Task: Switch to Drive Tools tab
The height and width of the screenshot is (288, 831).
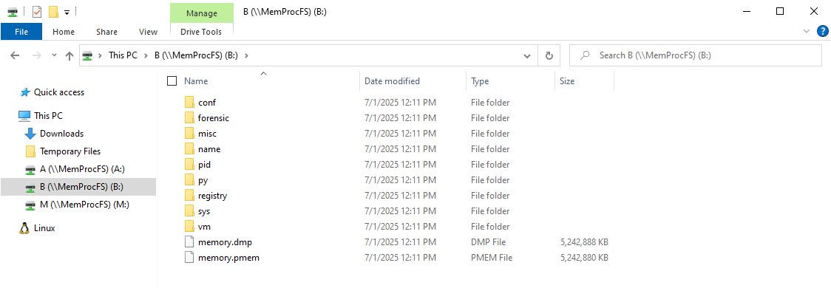Action: 201,32
